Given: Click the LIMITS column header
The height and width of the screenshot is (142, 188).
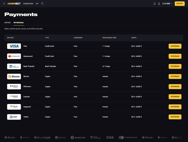Looking at the screenshot, I should coord(134,38).
